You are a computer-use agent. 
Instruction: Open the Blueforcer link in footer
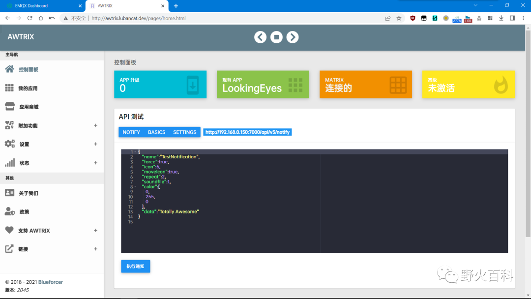point(51,282)
